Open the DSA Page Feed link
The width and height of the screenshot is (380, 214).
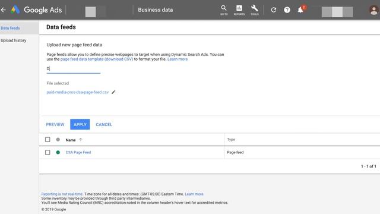(78, 152)
